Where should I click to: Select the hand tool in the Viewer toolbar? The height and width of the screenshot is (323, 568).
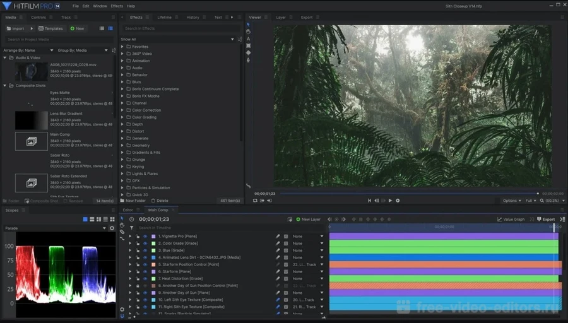click(x=248, y=32)
